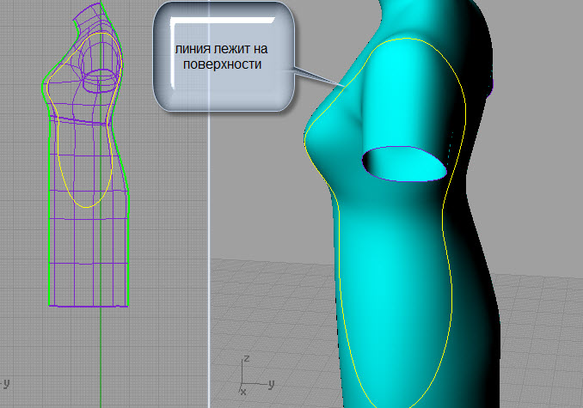Select the purple waist line in wireframe torso
The height and width of the screenshot is (408, 583).
[x=79, y=120]
